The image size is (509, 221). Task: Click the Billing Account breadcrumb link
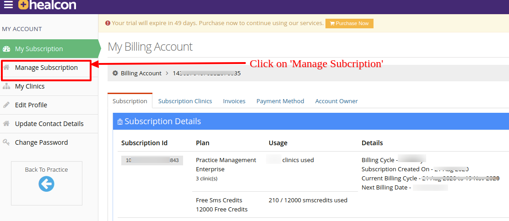point(141,73)
